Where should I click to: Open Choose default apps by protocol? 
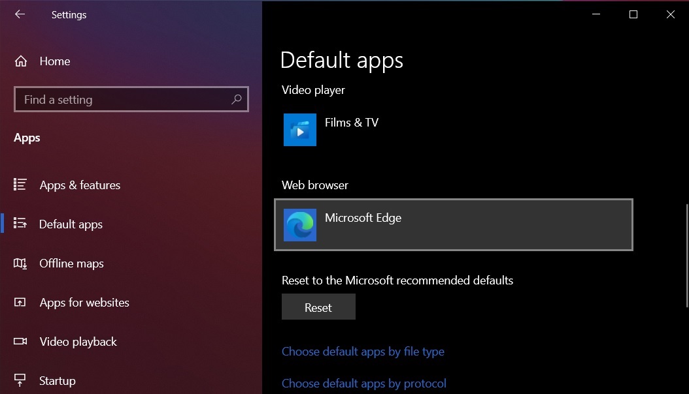(364, 384)
